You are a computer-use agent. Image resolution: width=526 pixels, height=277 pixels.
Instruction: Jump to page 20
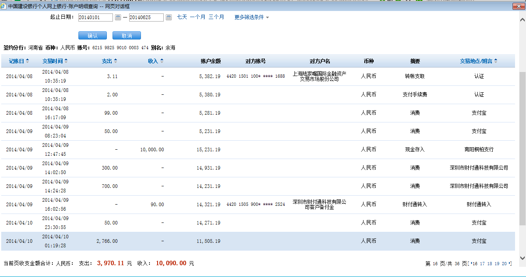504,264
